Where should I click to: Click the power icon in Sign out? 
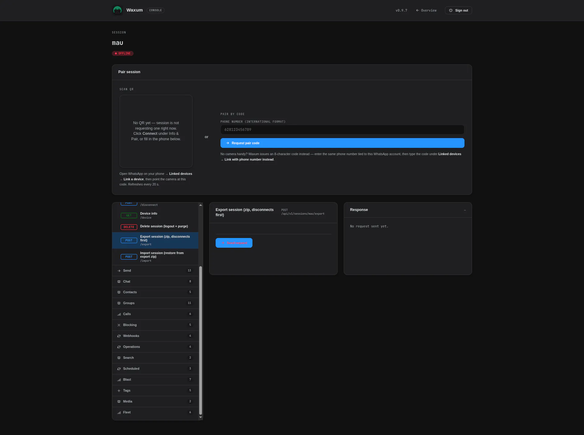451,10
